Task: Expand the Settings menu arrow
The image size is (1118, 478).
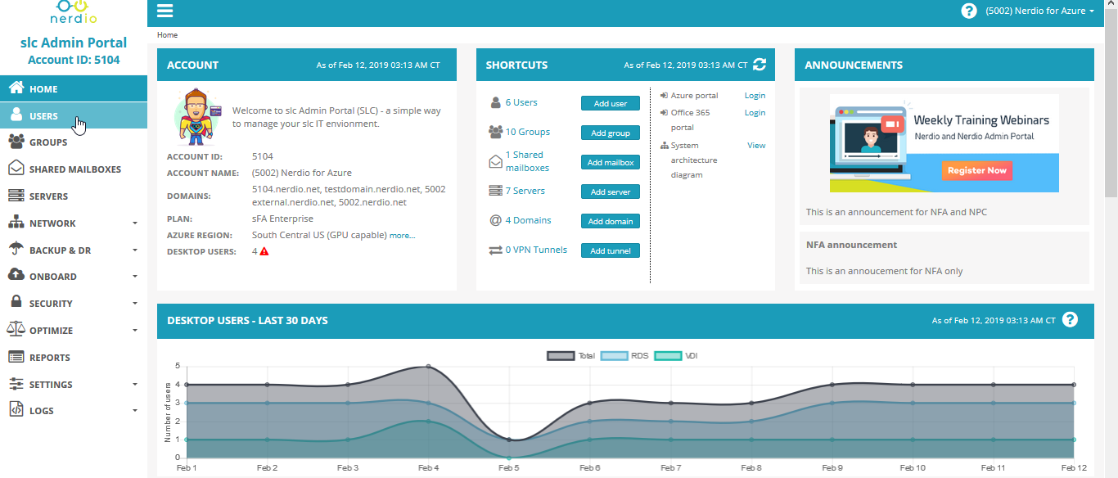Action: coord(135,384)
